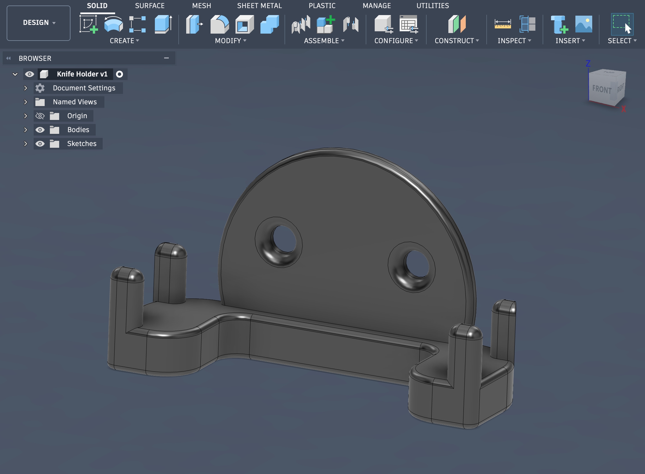Switch to the Sheet Metal tab
This screenshot has height=474, width=645.
click(x=259, y=6)
